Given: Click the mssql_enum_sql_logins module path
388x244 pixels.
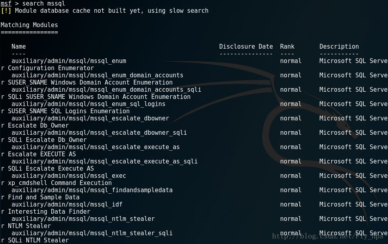Looking at the screenshot, I should tap(88, 104).
